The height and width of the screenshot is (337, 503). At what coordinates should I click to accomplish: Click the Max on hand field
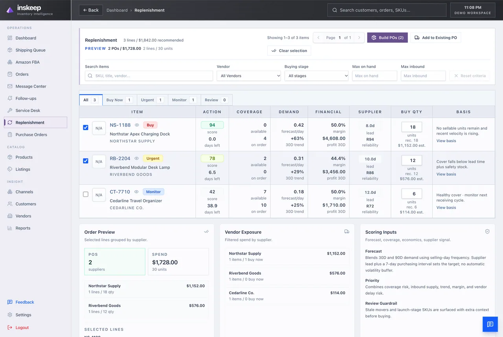point(374,76)
